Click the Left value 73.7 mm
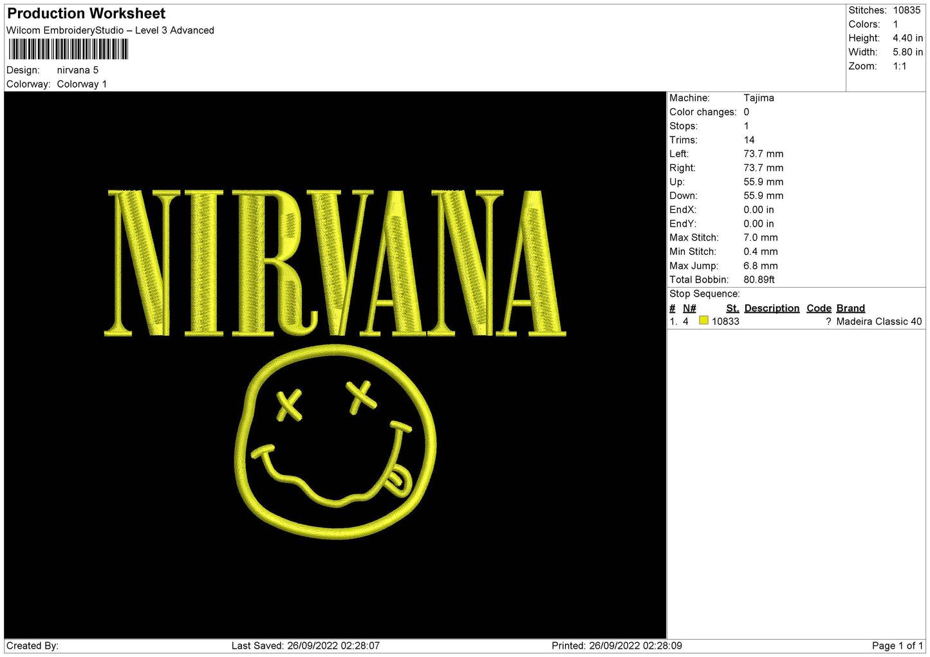930x657 pixels. click(763, 154)
